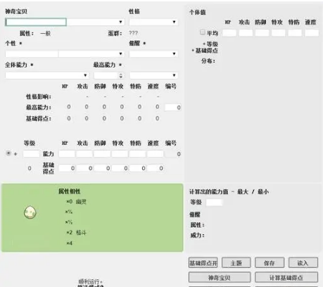Click the 主题 button
Screen dimensions: 323x287
(236, 263)
